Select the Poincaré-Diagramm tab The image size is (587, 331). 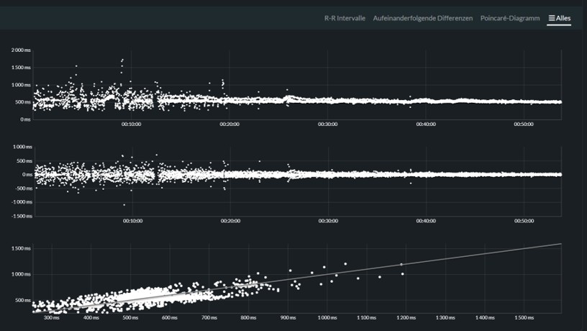pos(510,18)
